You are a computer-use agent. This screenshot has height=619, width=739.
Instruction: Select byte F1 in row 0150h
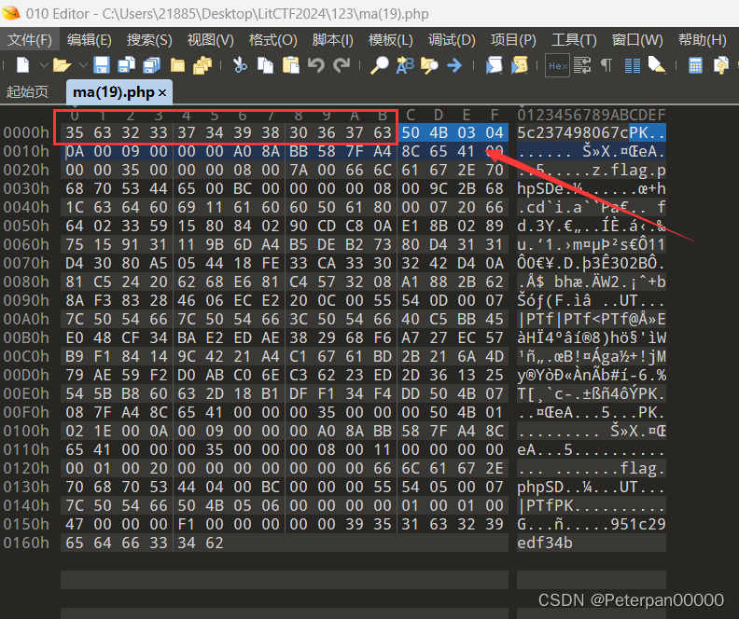pyautogui.click(x=187, y=524)
